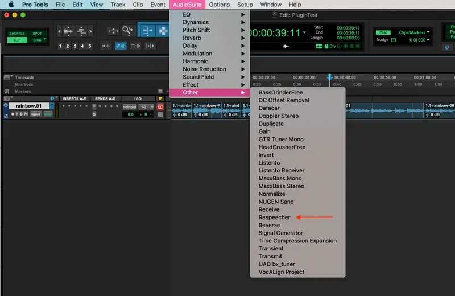Select the Selector tool

click(163, 31)
